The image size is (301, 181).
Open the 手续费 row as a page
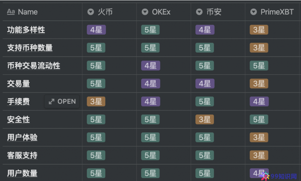[x=62, y=101]
